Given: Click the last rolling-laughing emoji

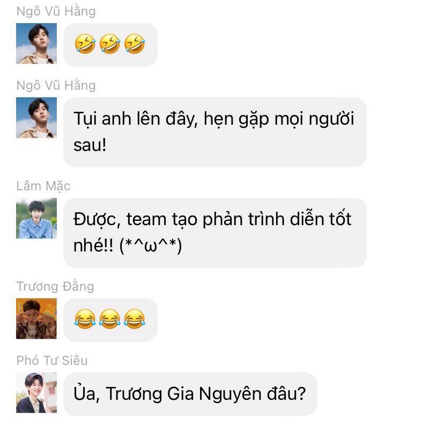Looking at the screenshot, I should click(x=135, y=44).
